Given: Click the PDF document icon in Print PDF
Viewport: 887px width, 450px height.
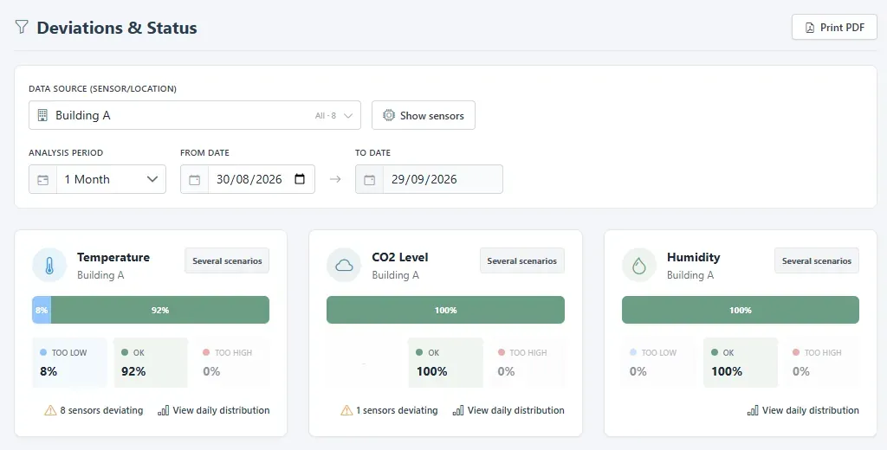Looking at the screenshot, I should (x=810, y=28).
